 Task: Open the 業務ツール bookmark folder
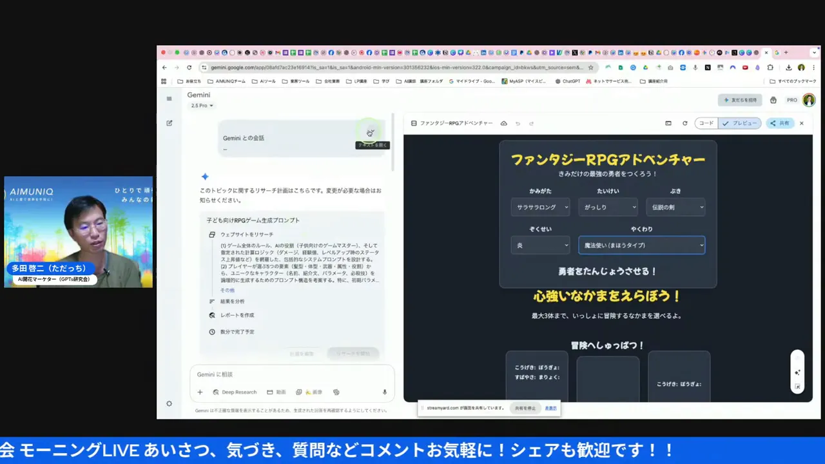295,81
